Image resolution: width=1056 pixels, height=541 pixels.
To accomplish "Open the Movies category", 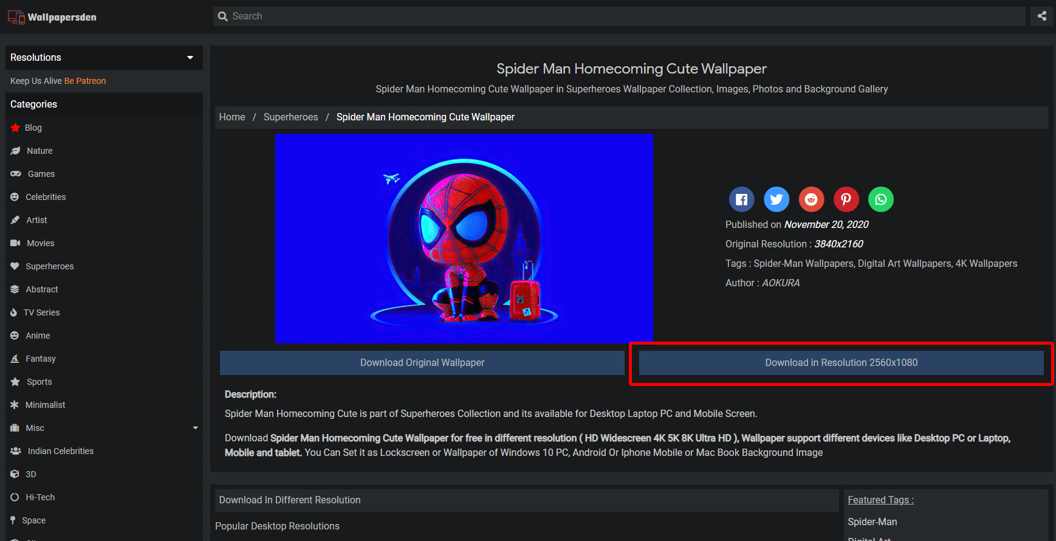I will 41,243.
